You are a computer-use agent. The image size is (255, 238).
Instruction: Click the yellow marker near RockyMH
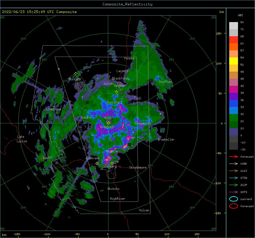(x=76, y=74)
